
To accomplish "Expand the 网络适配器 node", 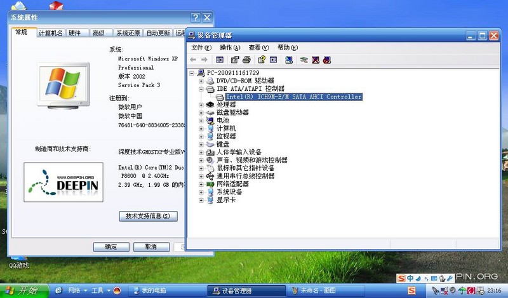I will pos(201,184).
